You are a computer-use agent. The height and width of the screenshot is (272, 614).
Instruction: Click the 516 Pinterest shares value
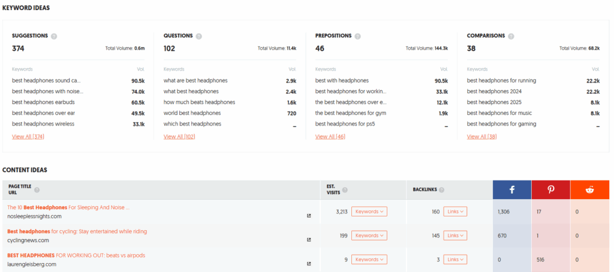coord(541,259)
